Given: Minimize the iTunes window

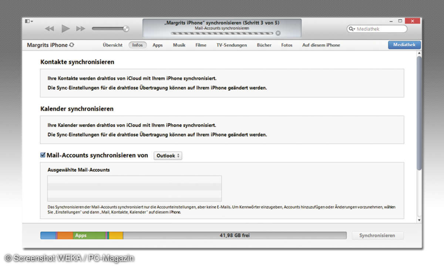Looking at the screenshot, I should coord(391,21).
